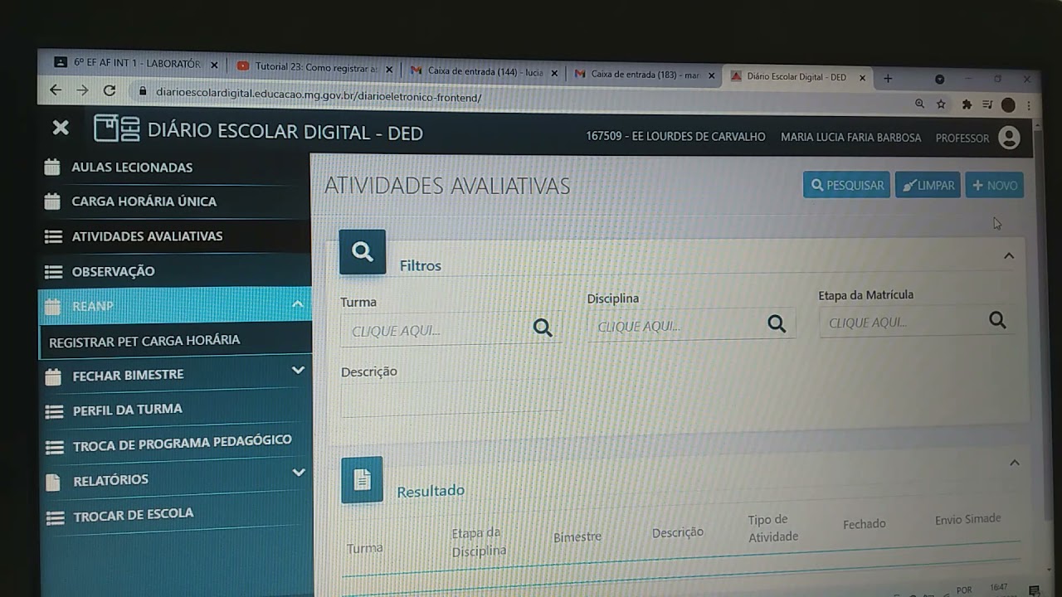Click the browser address bar URL

(x=319, y=94)
